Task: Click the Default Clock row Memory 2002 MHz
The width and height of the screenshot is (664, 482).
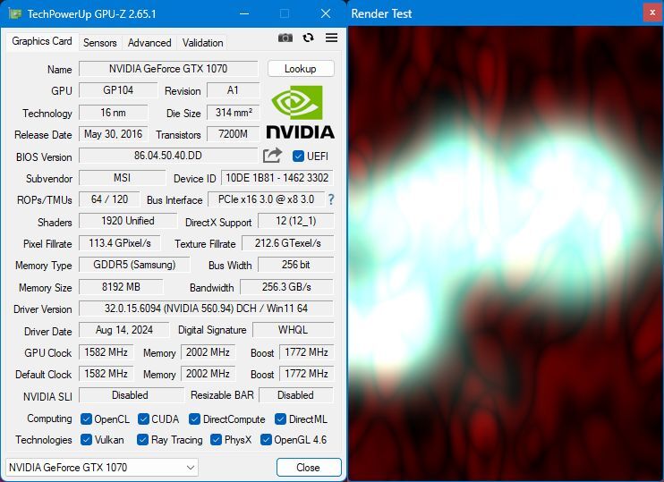Action: [x=208, y=374]
